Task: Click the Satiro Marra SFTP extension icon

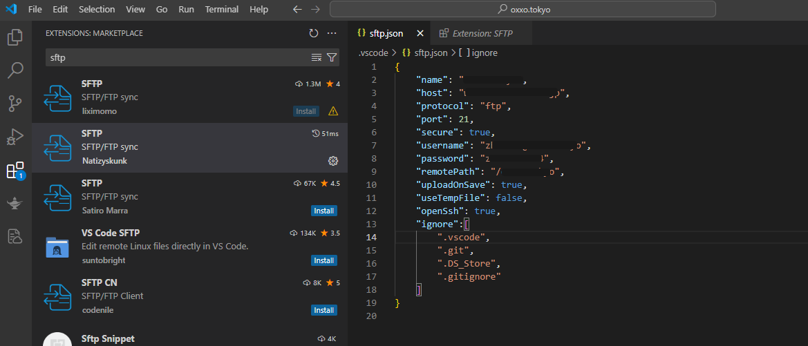Action: click(x=57, y=198)
